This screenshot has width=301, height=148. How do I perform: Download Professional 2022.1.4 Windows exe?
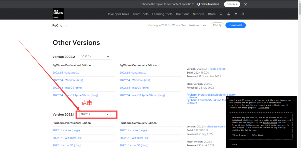pos(68,138)
